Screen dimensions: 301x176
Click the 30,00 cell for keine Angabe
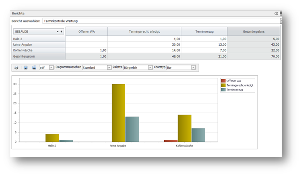pyautogui.click(x=144, y=44)
